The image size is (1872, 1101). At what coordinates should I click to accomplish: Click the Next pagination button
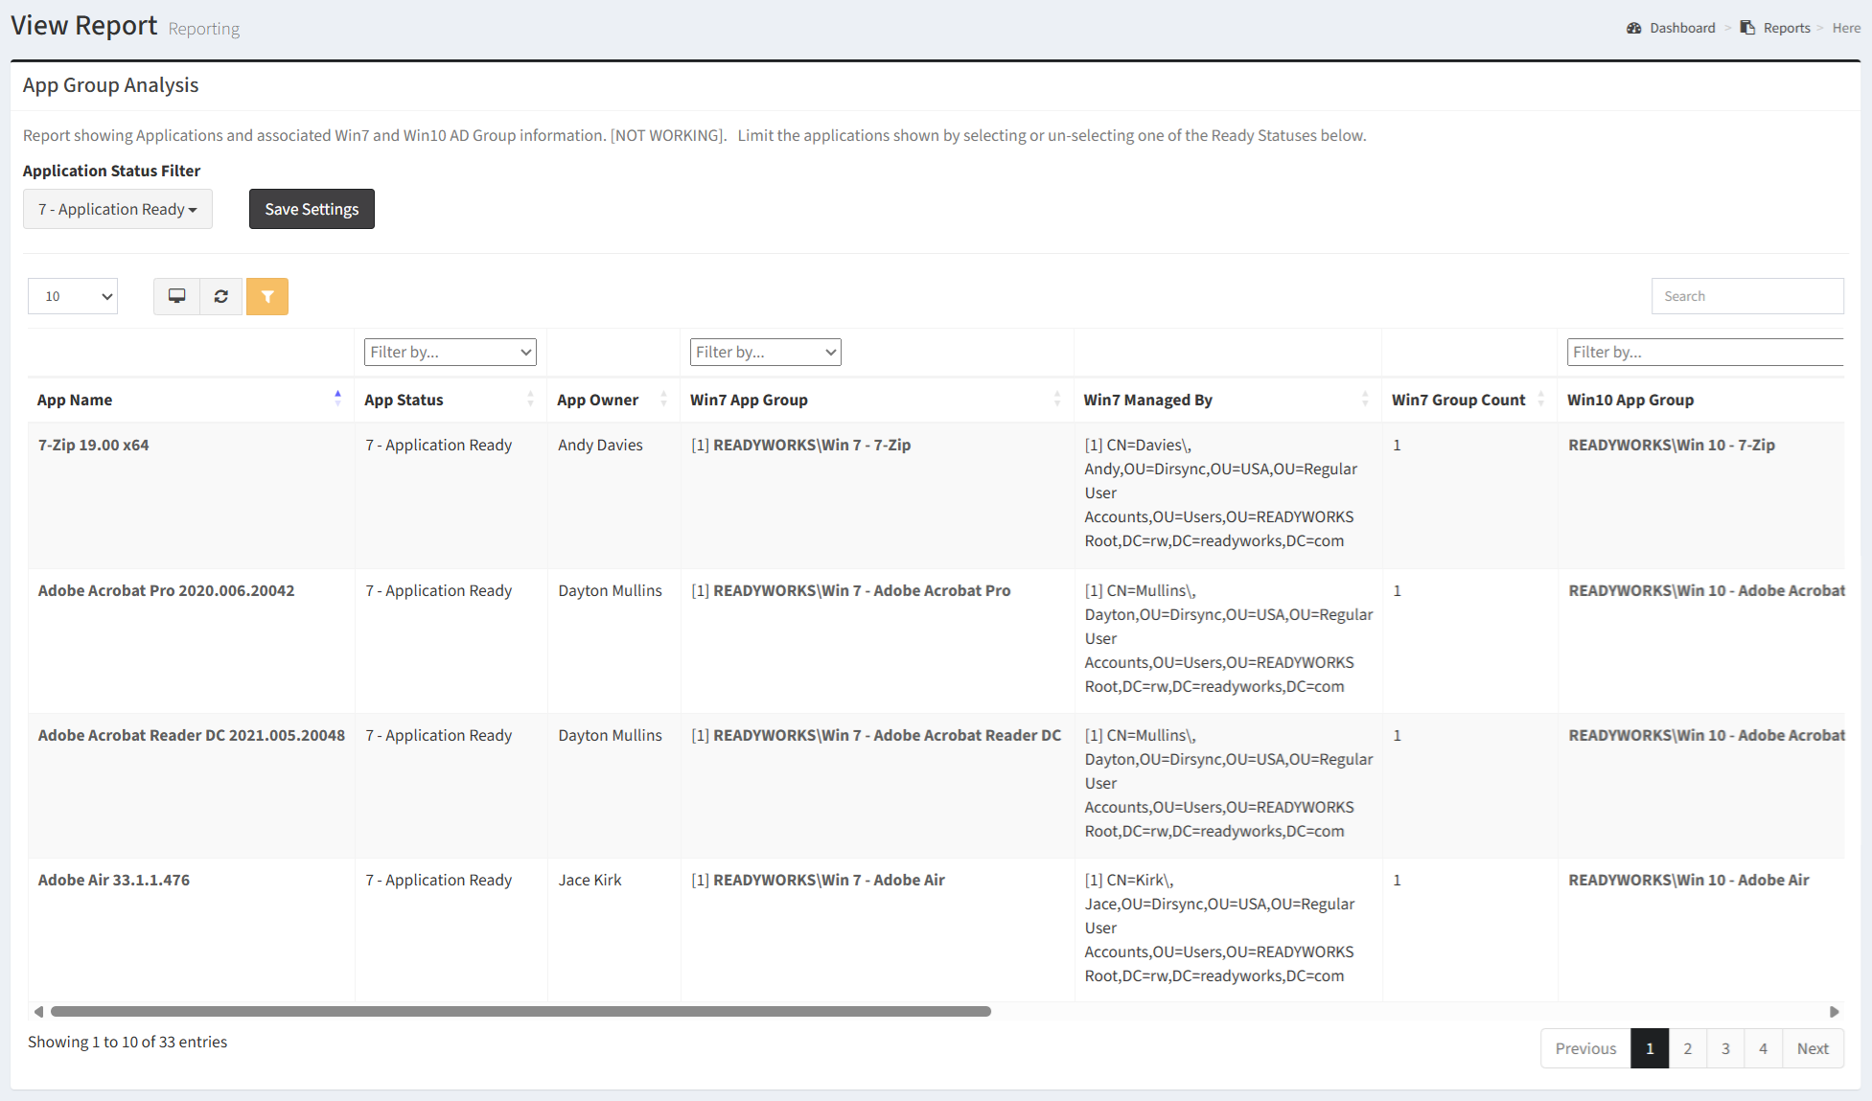tap(1813, 1048)
